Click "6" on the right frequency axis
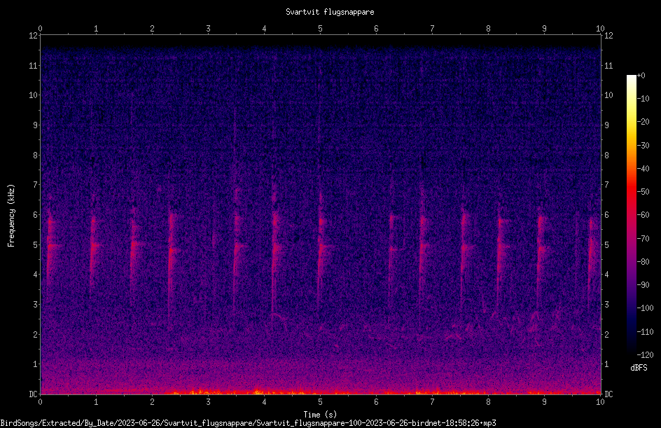Viewport: 661px width, 428px height. point(606,215)
